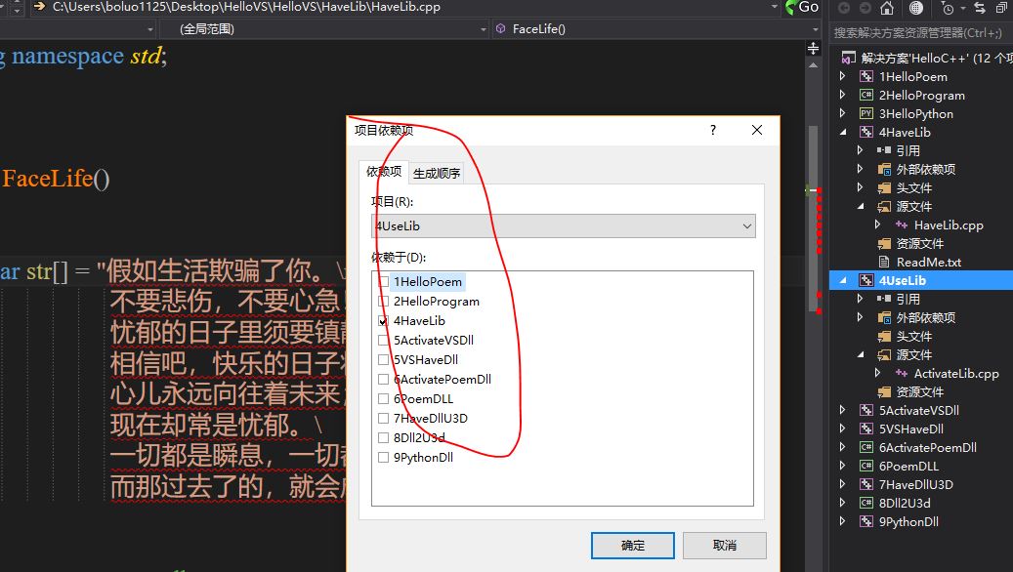Click the 确定 button
1013x572 pixels.
[632, 546]
